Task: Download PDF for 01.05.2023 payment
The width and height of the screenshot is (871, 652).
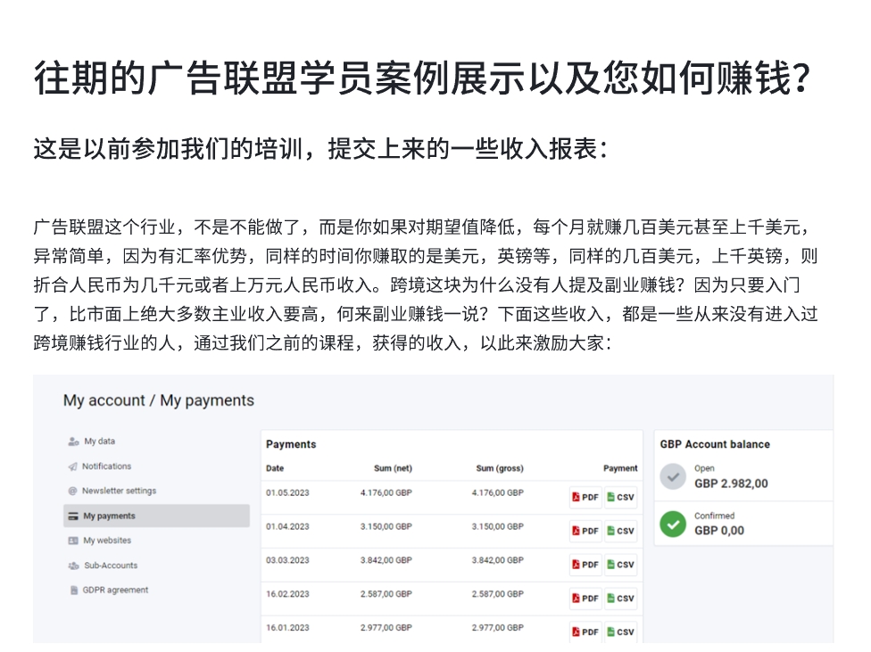Action: pyautogui.click(x=585, y=497)
